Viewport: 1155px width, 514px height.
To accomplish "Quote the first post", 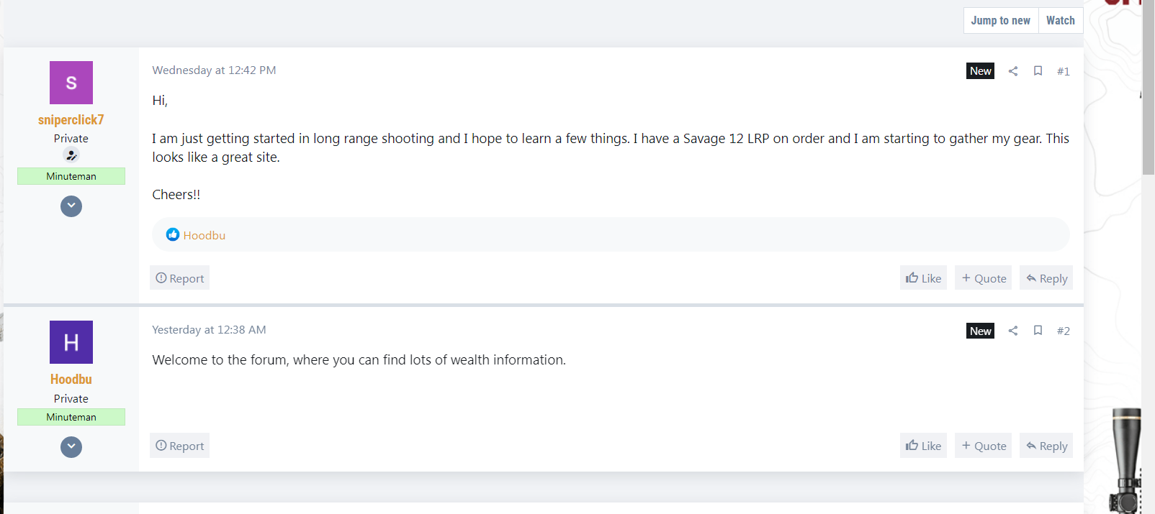I will click(x=983, y=278).
